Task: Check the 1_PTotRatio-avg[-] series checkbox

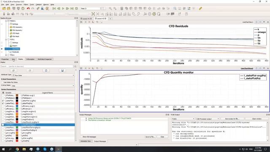Action: click(x=3, y=95)
